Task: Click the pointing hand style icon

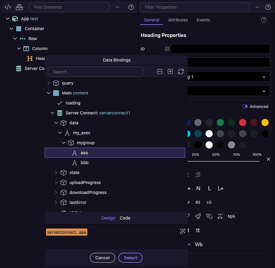Action: click(209, 217)
